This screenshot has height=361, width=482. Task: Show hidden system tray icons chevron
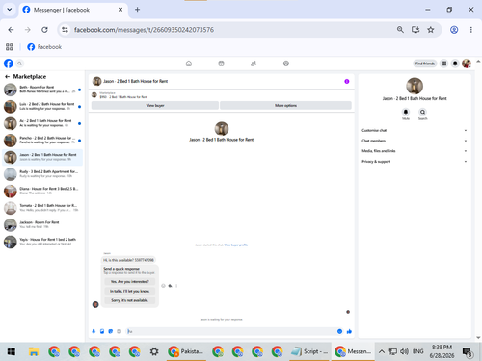pos(382,351)
